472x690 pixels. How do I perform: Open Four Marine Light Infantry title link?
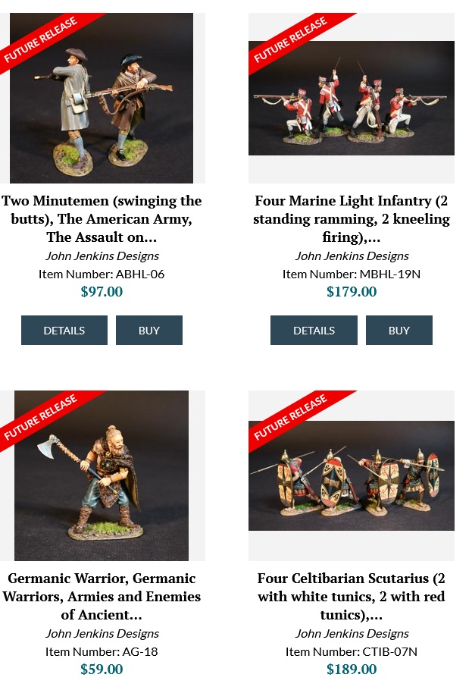(352, 218)
